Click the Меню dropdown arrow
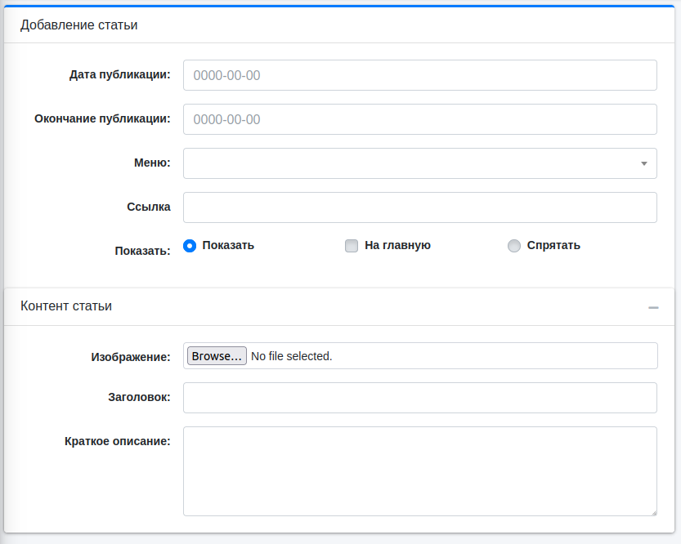The height and width of the screenshot is (544, 681). click(644, 163)
